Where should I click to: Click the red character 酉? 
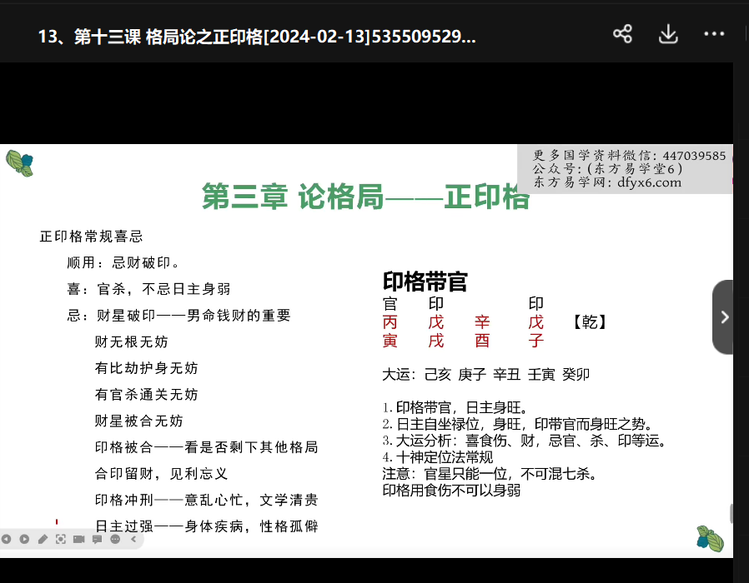coord(482,341)
